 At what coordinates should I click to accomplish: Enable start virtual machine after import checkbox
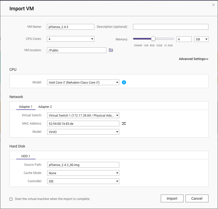11,199
